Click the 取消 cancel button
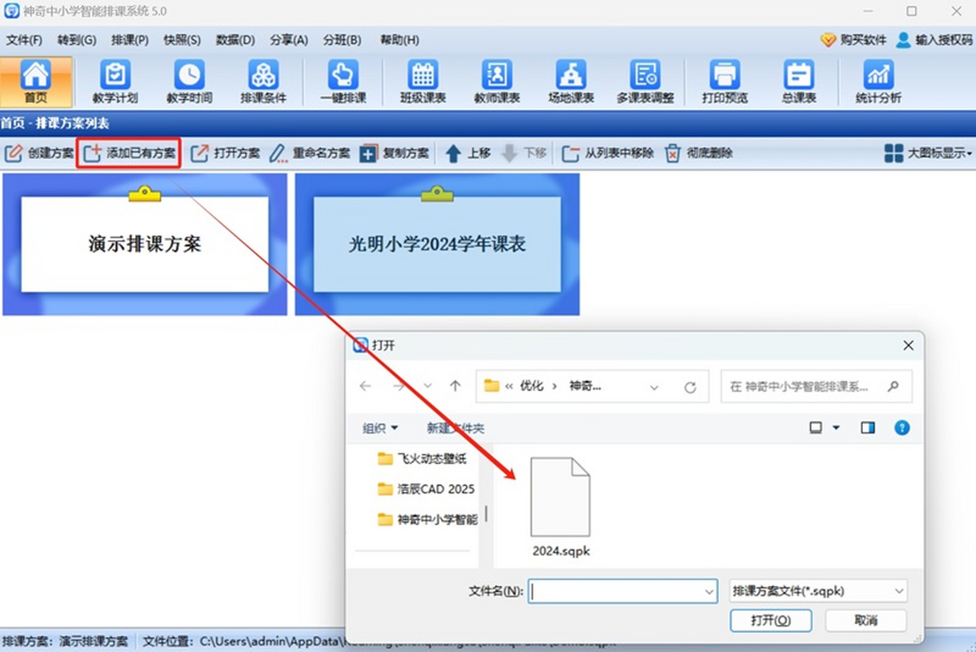 pyautogui.click(x=866, y=620)
